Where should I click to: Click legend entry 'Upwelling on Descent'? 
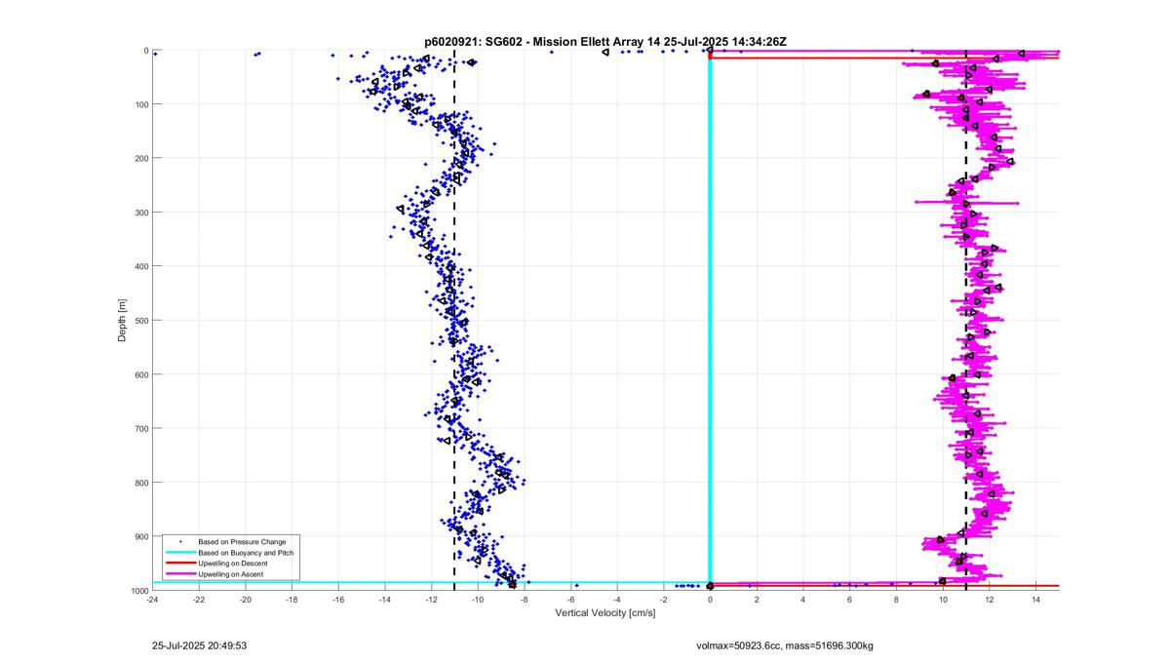click(x=232, y=564)
